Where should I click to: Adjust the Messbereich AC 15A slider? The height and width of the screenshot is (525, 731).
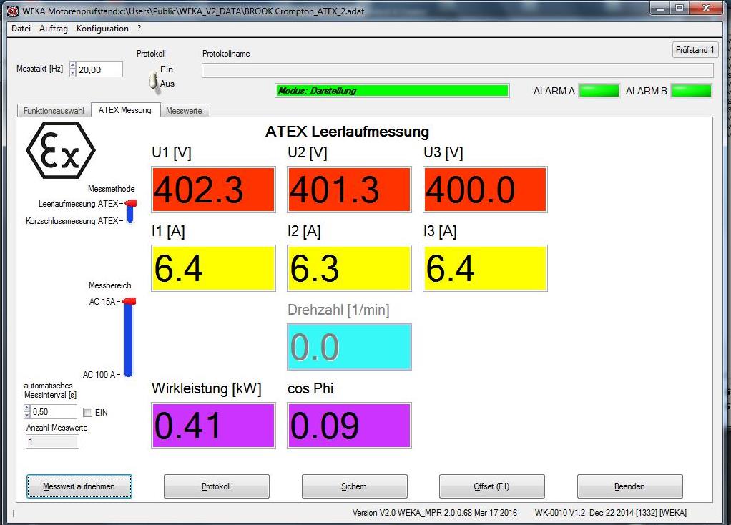click(129, 302)
